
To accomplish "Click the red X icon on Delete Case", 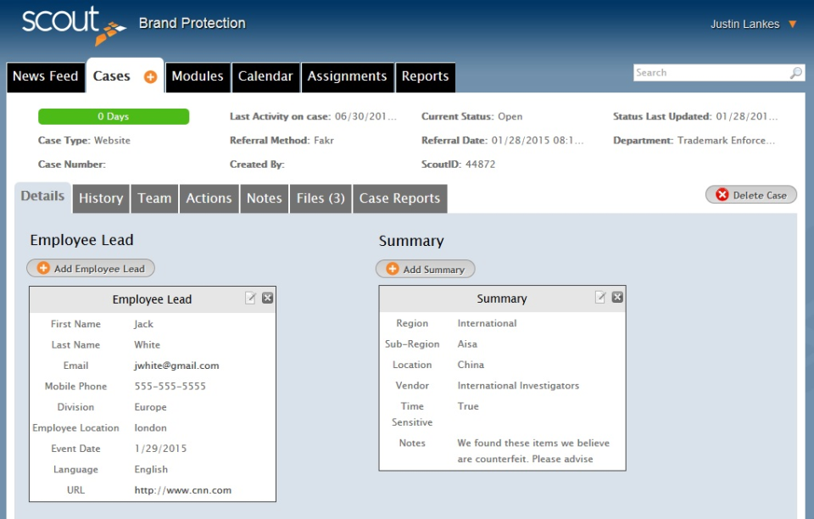I will click(722, 194).
